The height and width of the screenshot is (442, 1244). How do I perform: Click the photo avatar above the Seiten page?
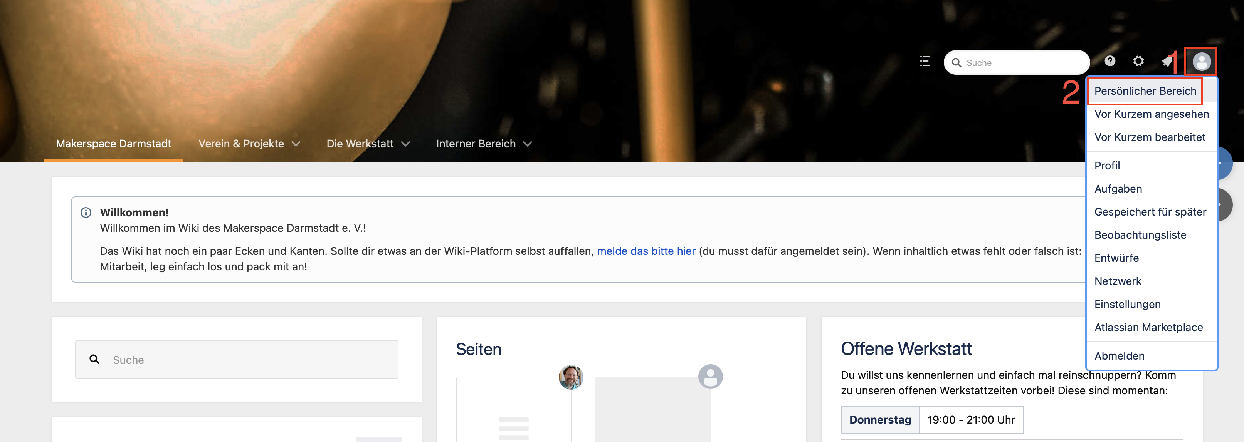tap(571, 377)
